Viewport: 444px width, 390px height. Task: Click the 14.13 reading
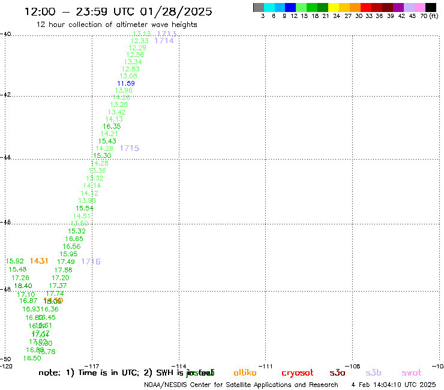tap(114, 119)
